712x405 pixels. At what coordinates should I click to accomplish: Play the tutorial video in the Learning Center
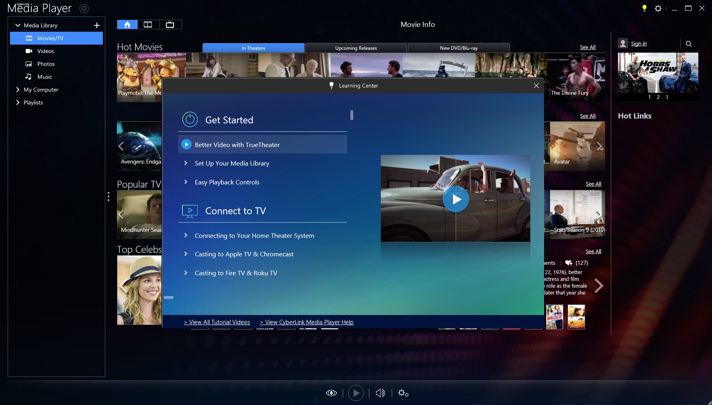456,199
